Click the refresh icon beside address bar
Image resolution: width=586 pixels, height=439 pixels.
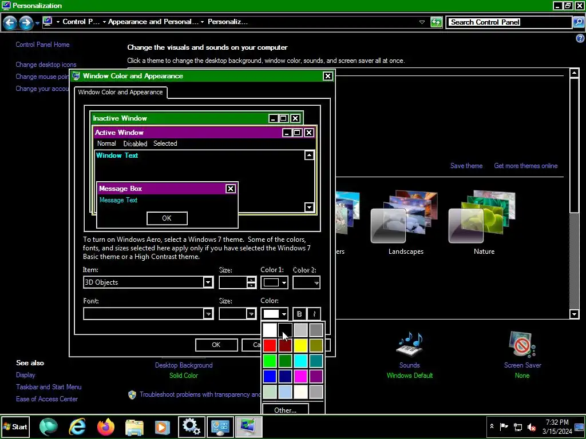tap(436, 22)
